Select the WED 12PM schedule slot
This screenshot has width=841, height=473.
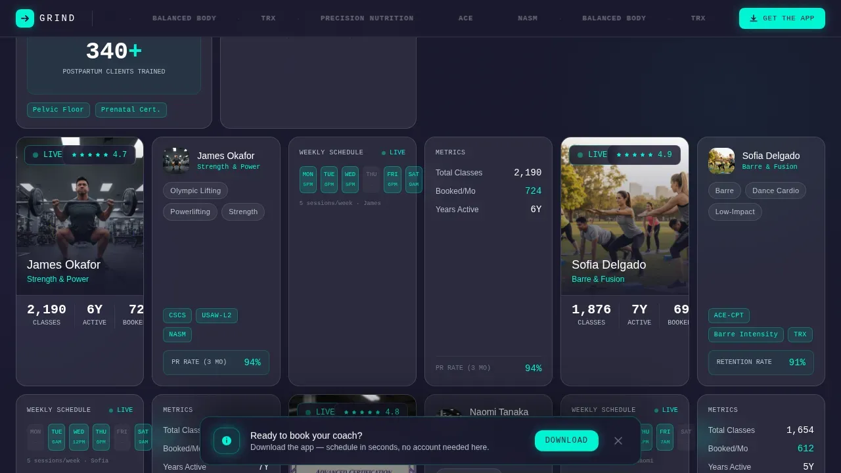click(x=79, y=437)
